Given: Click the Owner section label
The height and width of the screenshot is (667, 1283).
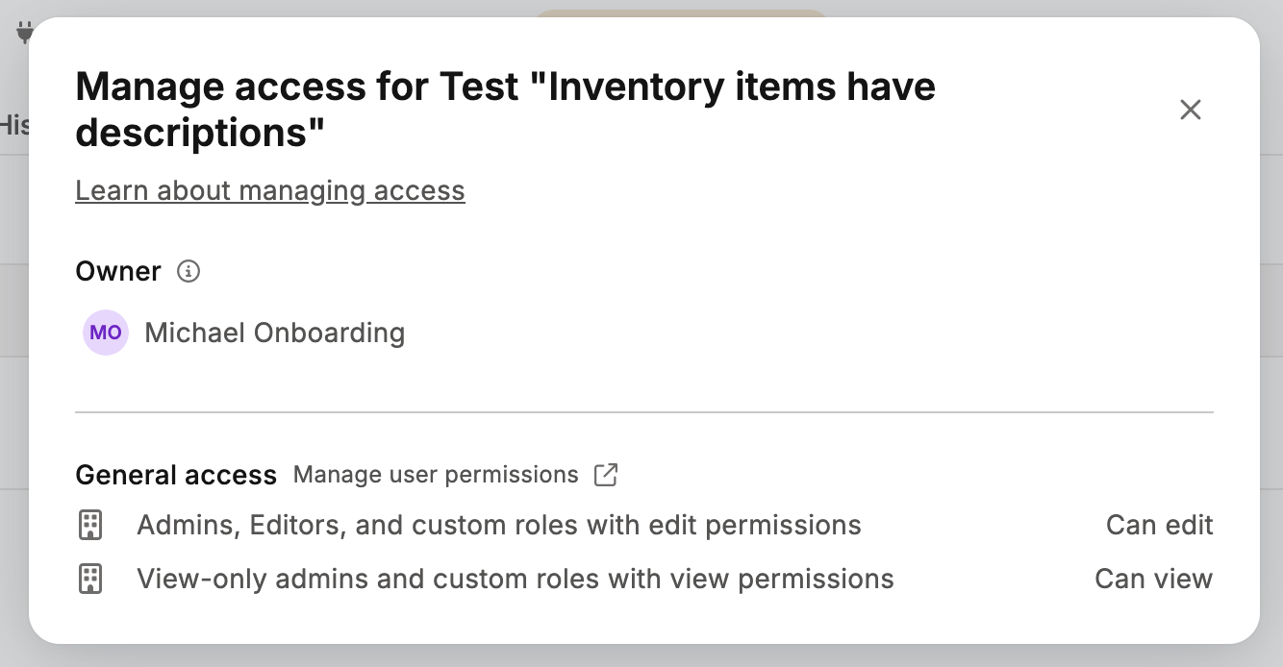Looking at the screenshot, I should click(118, 271).
